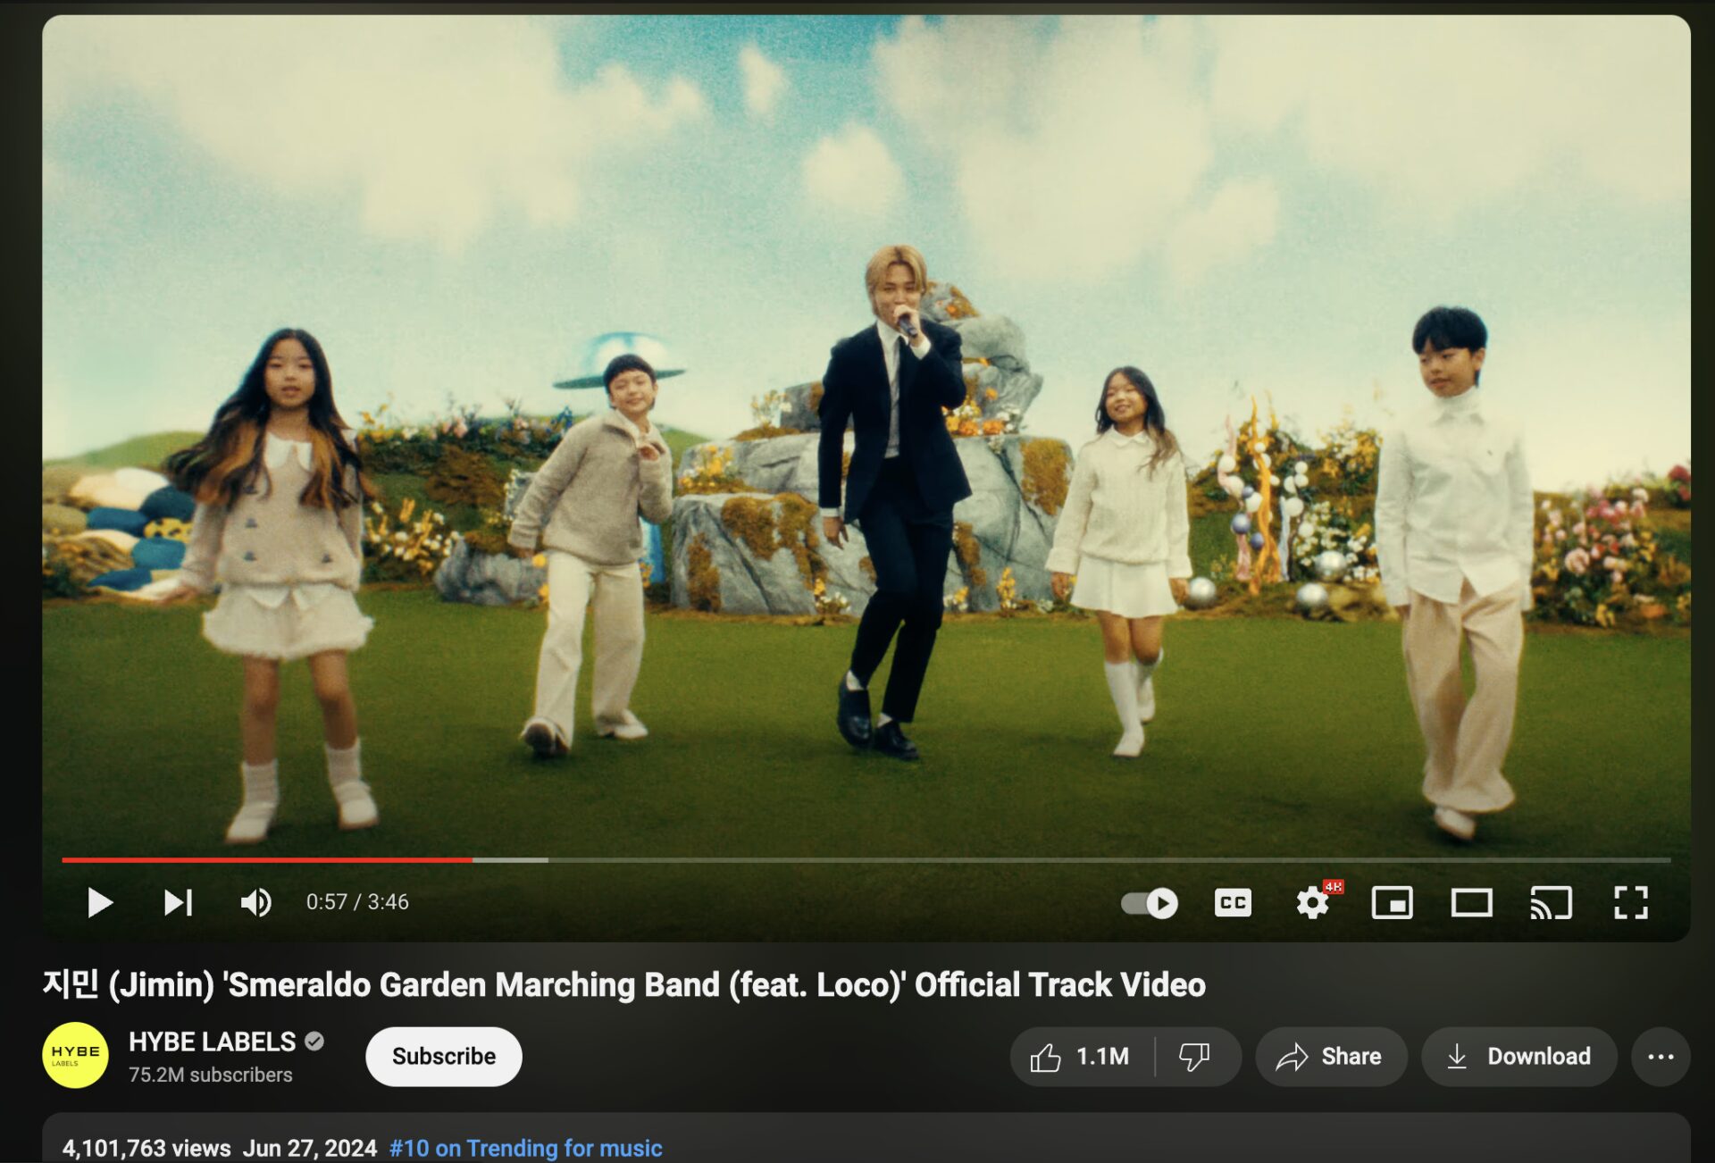Download the video
The height and width of the screenshot is (1163, 1715).
1518,1057
